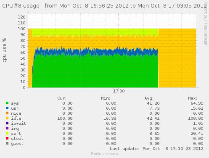Click the 17:00 time axis label

coord(119,91)
